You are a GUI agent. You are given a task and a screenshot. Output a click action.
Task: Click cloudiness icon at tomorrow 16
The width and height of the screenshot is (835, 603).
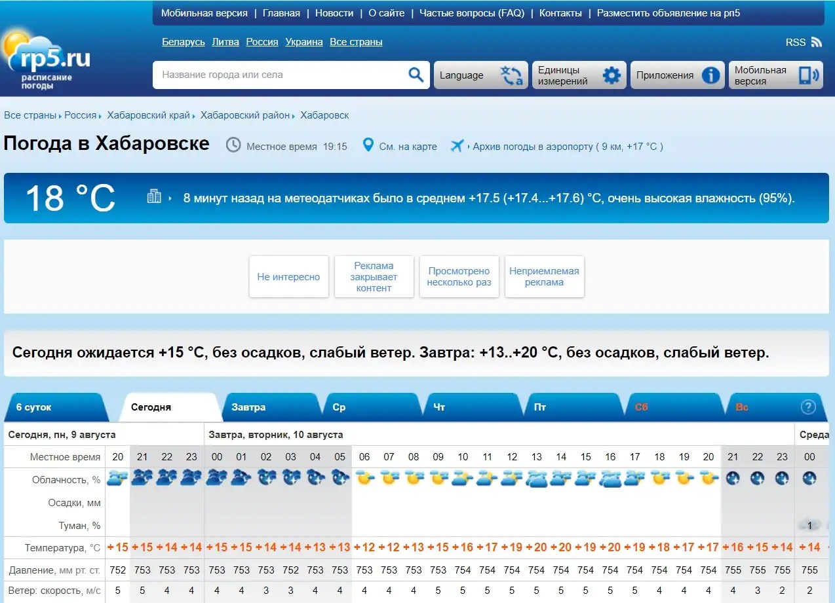click(610, 479)
